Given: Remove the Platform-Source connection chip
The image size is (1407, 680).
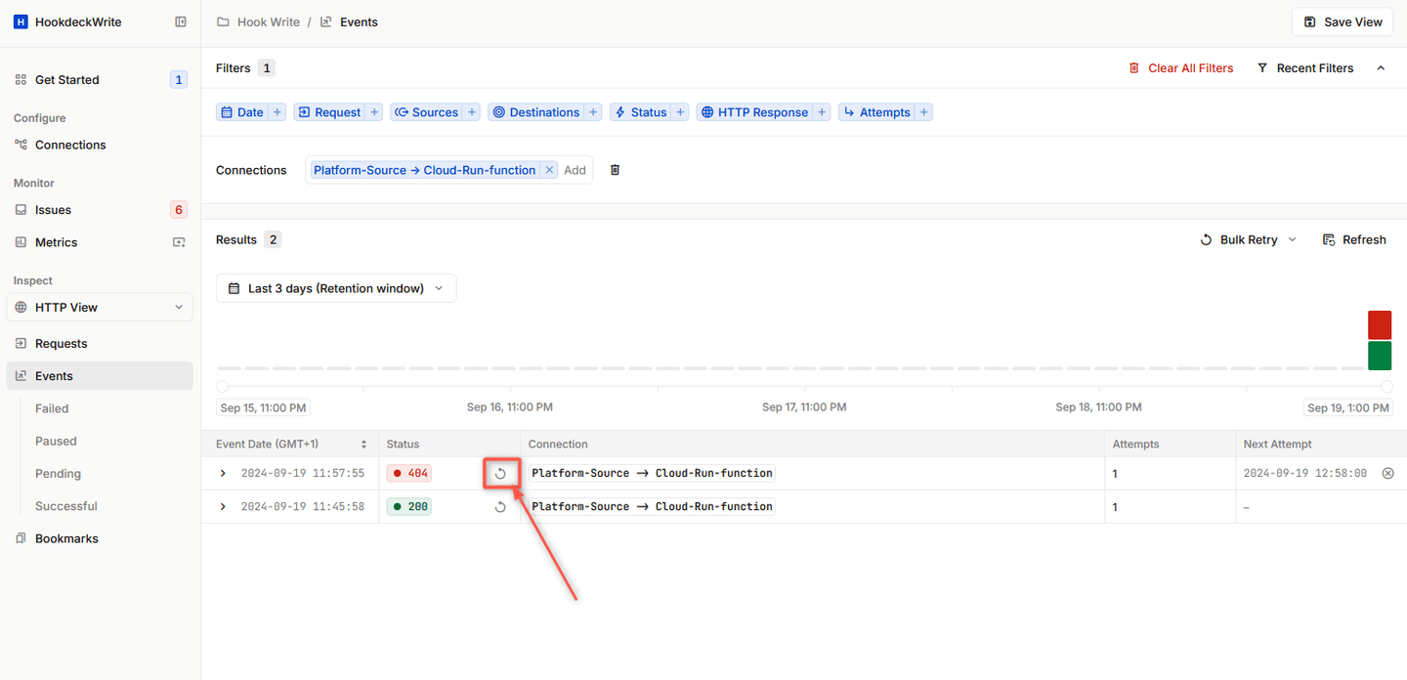Looking at the screenshot, I should point(549,169).
